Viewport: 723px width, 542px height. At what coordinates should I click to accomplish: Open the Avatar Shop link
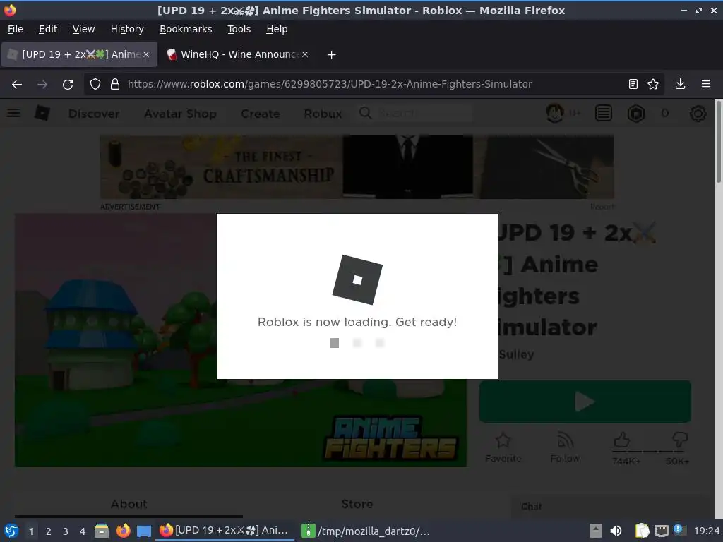(x=180, y=114)
